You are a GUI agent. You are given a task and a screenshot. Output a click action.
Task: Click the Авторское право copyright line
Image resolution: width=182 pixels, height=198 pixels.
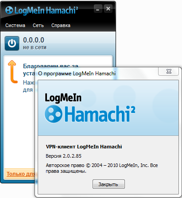(x=102, y=168)
